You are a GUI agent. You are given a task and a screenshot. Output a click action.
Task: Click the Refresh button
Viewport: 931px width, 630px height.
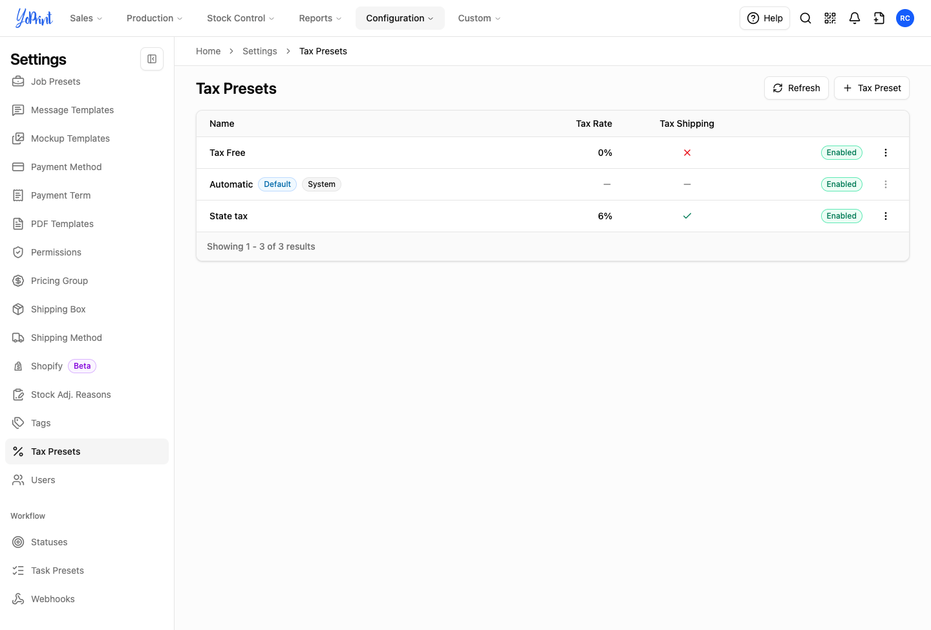[x=797, y=88]
